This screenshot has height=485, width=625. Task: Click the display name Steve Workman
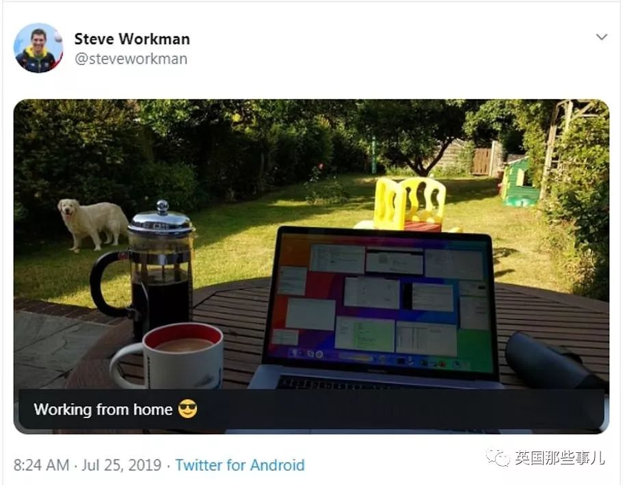(132, 39)
